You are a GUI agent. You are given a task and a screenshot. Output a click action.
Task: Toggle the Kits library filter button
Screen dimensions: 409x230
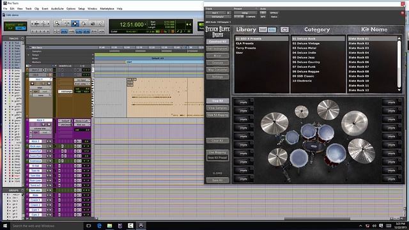[272, 29]
